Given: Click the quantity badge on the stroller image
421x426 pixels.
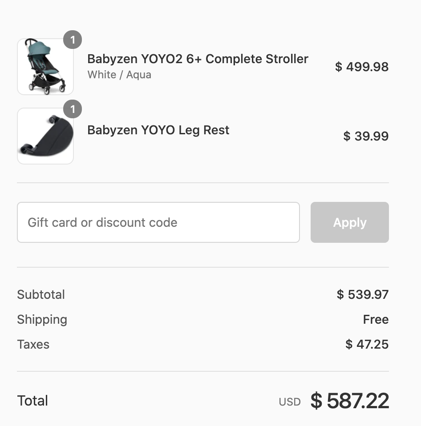Looking at the screenshot, I should pos(73,40).
